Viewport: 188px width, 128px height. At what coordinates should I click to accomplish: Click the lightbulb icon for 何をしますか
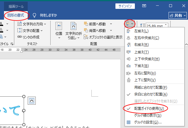click(34, 15)
